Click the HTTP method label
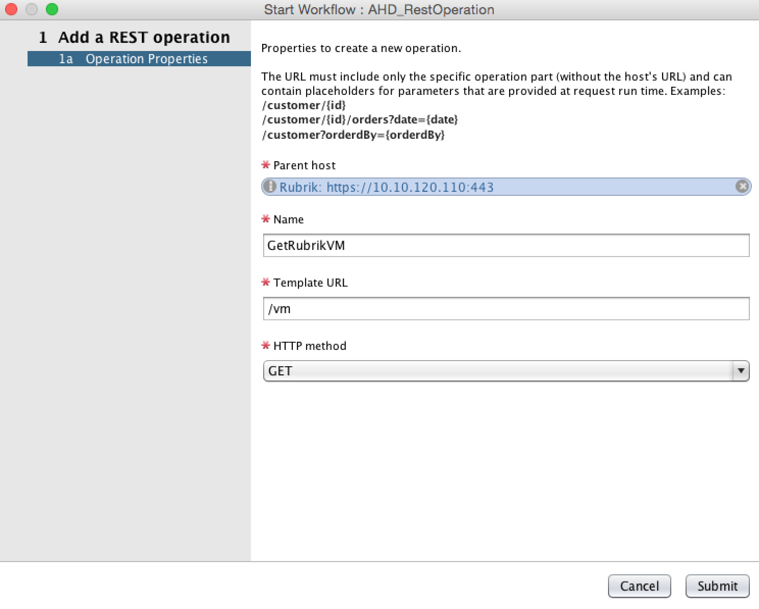759x609 pixels. 310,346
